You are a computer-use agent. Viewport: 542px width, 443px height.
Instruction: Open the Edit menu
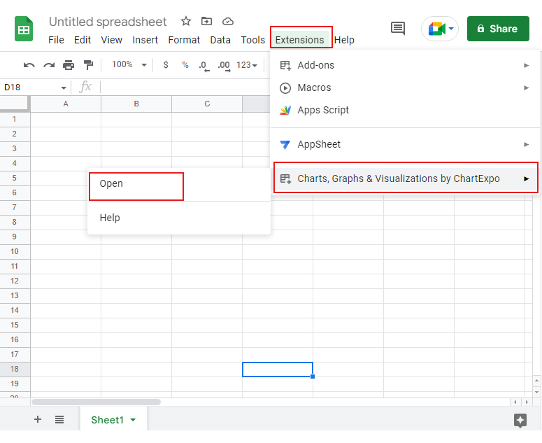click(x=83, y=40)
